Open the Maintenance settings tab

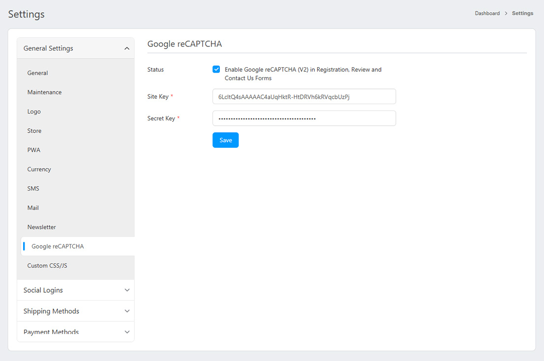45,92
